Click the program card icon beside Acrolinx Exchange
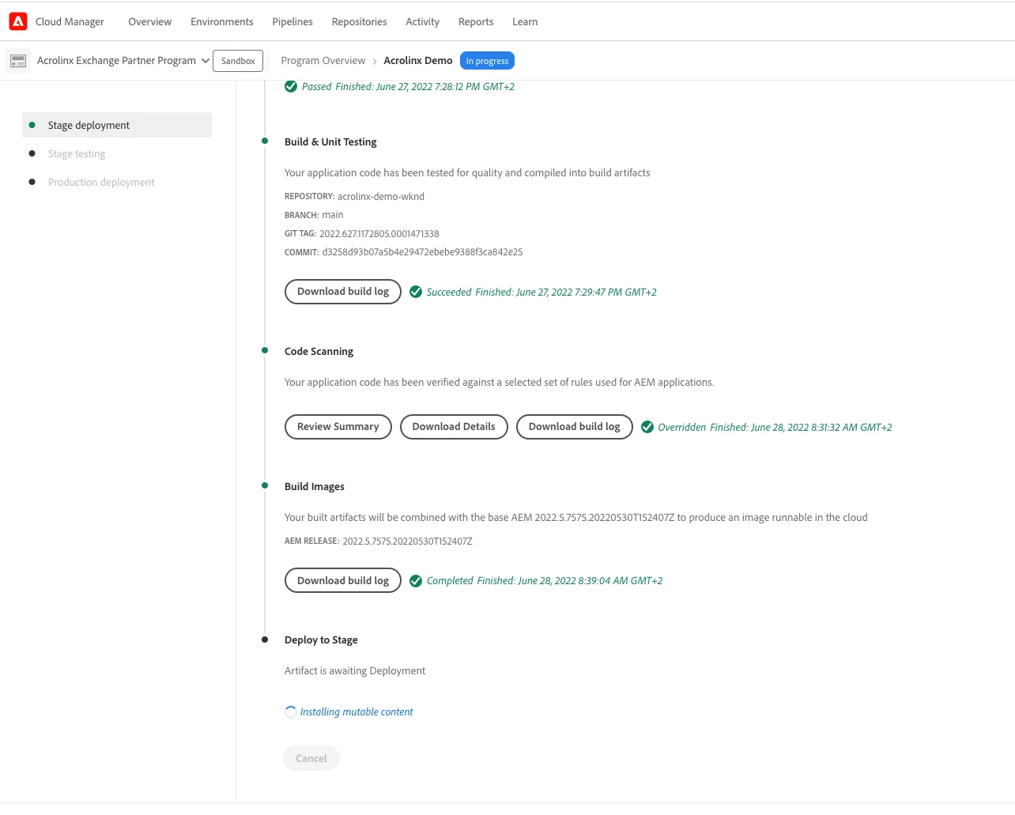The image size is (1015, 815). point(18,61)
